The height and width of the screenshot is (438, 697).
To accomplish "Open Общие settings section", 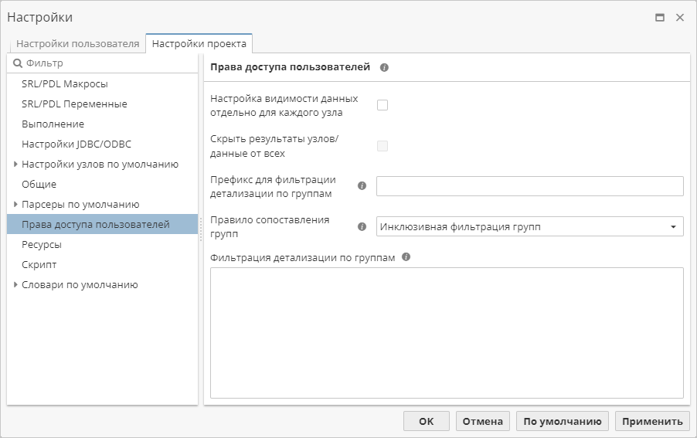I will (102, 185).
